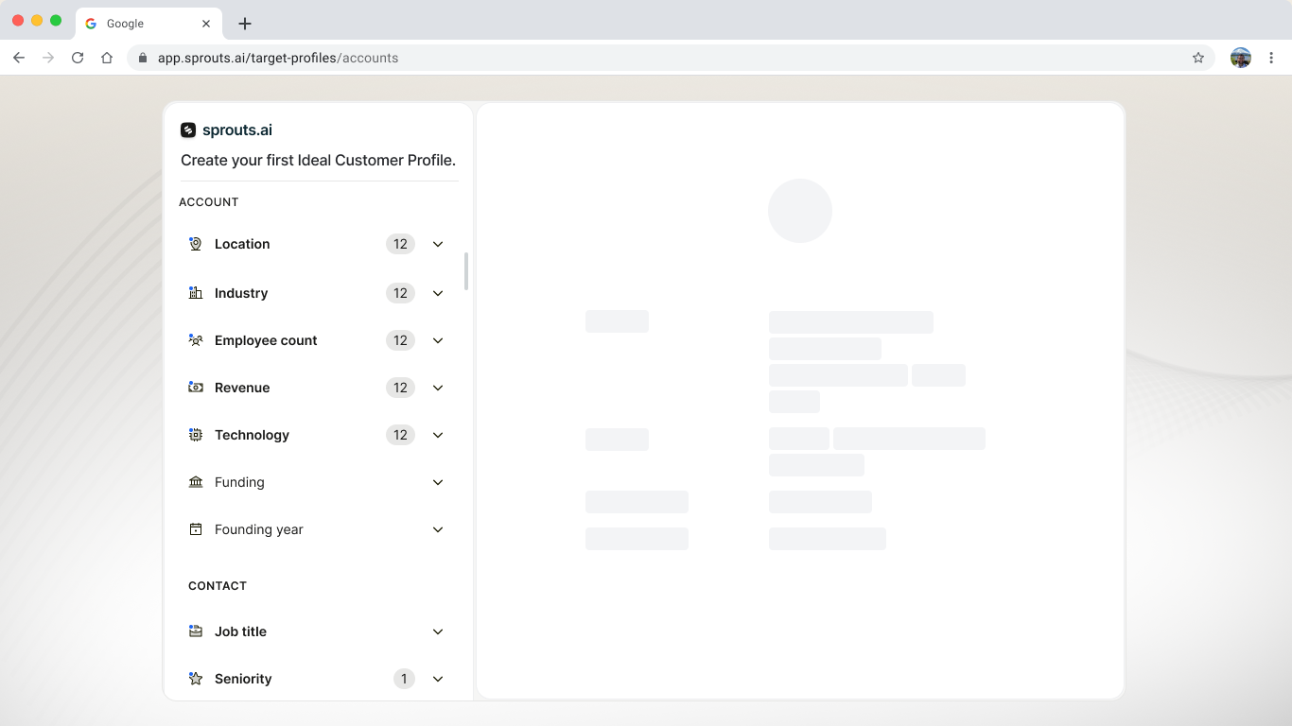Select the Industry filter label

(x=241, y=293)
